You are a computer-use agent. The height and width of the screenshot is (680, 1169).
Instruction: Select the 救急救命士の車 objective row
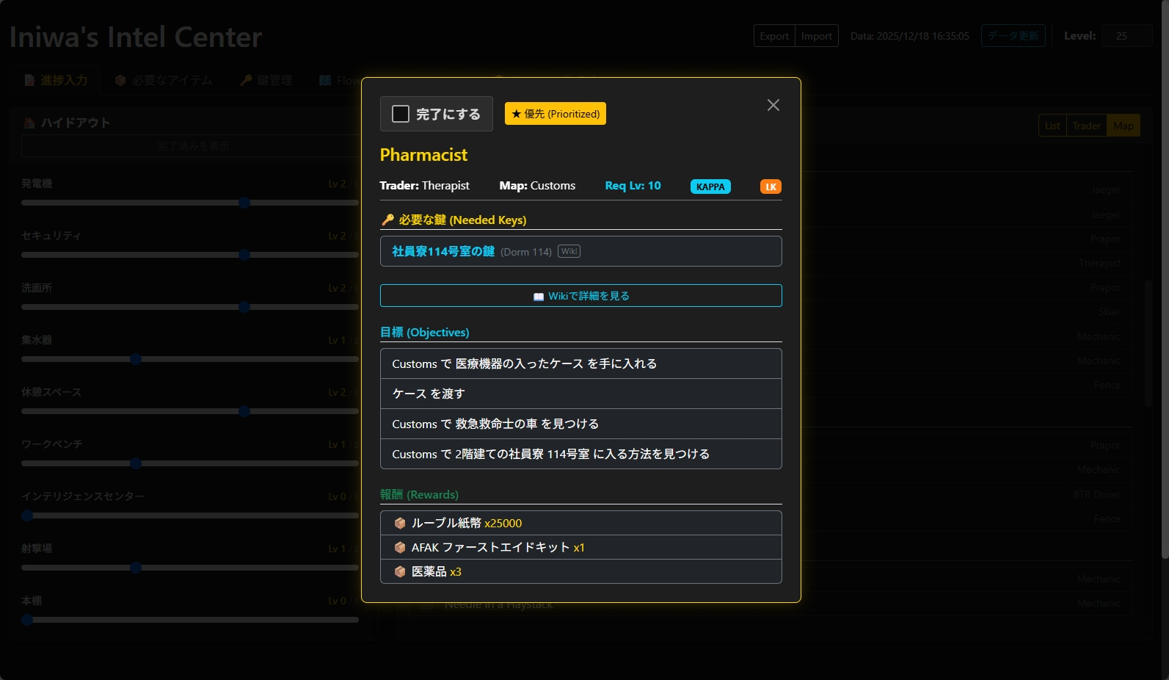click(x=580, y=424)
